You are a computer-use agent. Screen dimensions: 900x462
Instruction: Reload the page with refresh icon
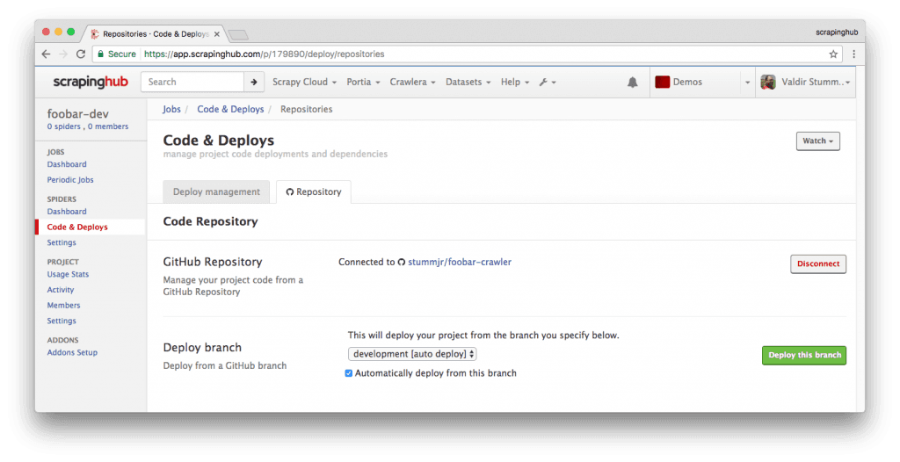tap(81, 54)
